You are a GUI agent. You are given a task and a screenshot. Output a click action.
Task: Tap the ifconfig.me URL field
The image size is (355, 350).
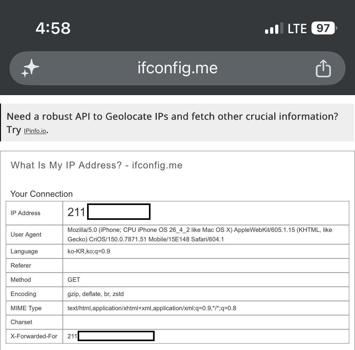click(177, 68)
